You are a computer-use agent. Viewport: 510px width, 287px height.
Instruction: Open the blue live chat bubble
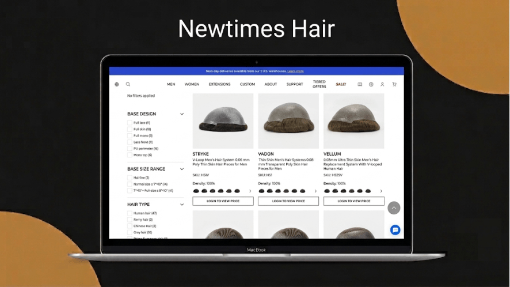pyautogui.click(x=395, y=230)
